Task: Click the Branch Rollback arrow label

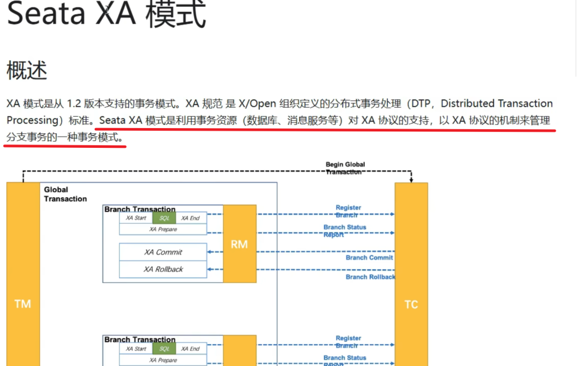Action: pos(370,276)
